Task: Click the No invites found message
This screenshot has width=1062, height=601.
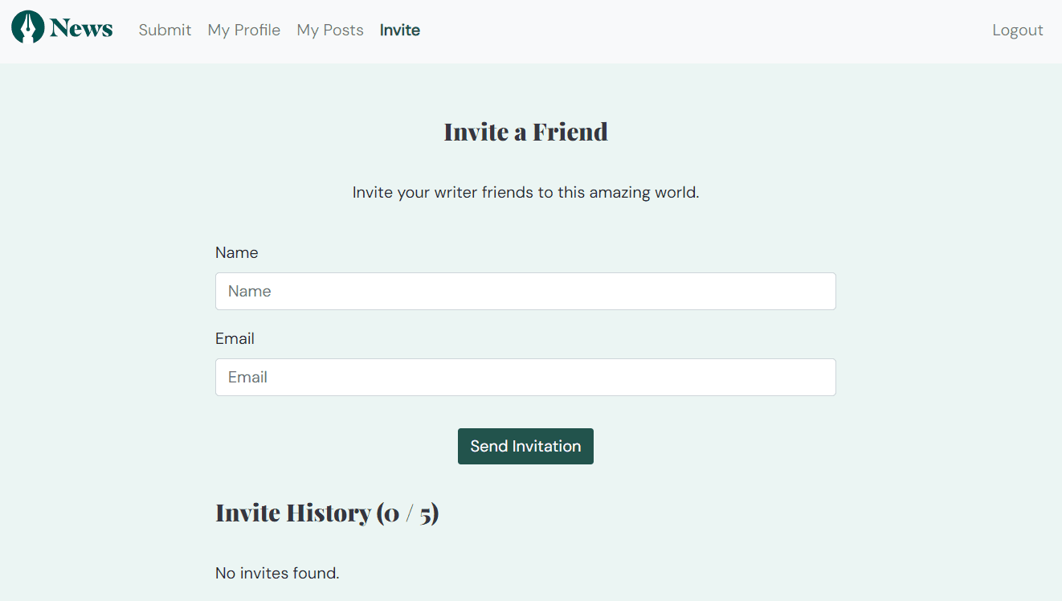Action: (276, 572)
